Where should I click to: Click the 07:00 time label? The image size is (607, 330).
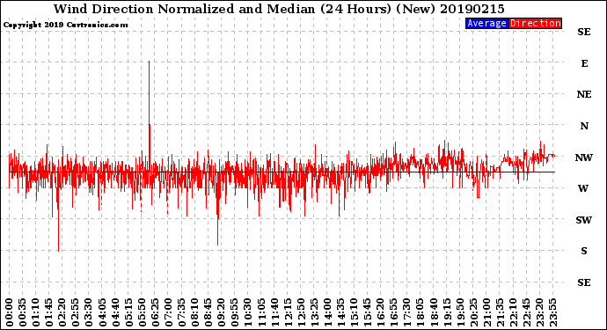(168, 312)
